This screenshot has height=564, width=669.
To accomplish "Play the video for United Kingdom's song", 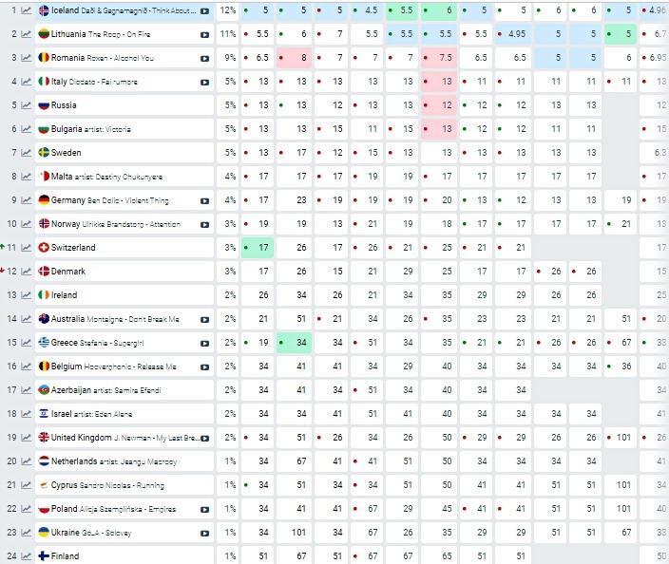I will coord(205,439).
